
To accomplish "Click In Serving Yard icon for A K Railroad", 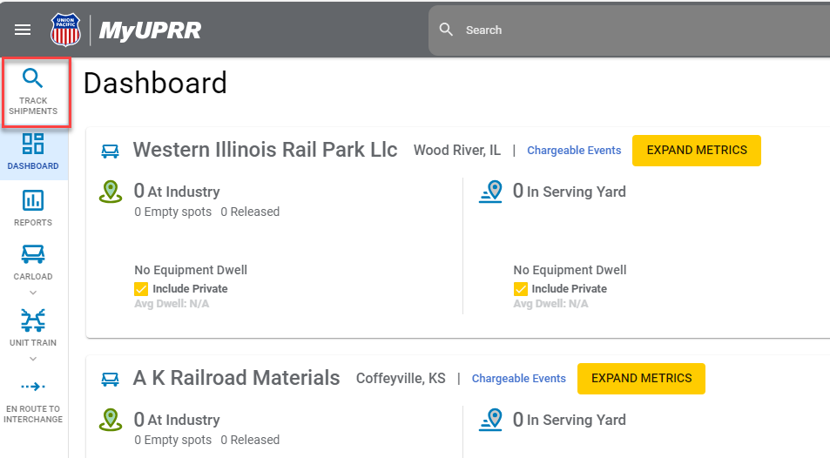I will 490,420.
